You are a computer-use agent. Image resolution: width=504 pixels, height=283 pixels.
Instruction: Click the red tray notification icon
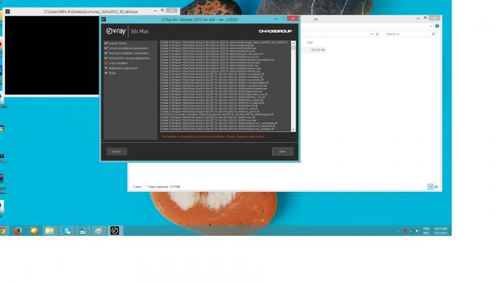405,231
